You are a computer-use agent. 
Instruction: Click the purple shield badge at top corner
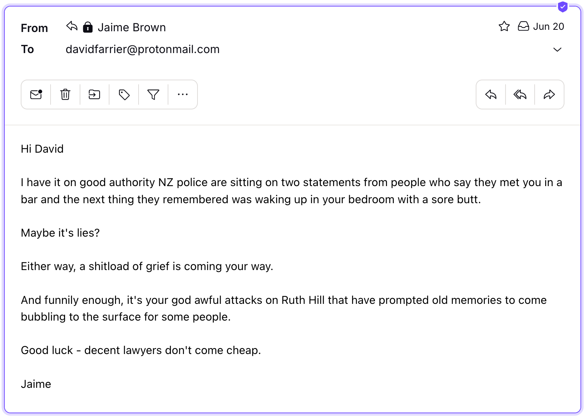point(563,7)
